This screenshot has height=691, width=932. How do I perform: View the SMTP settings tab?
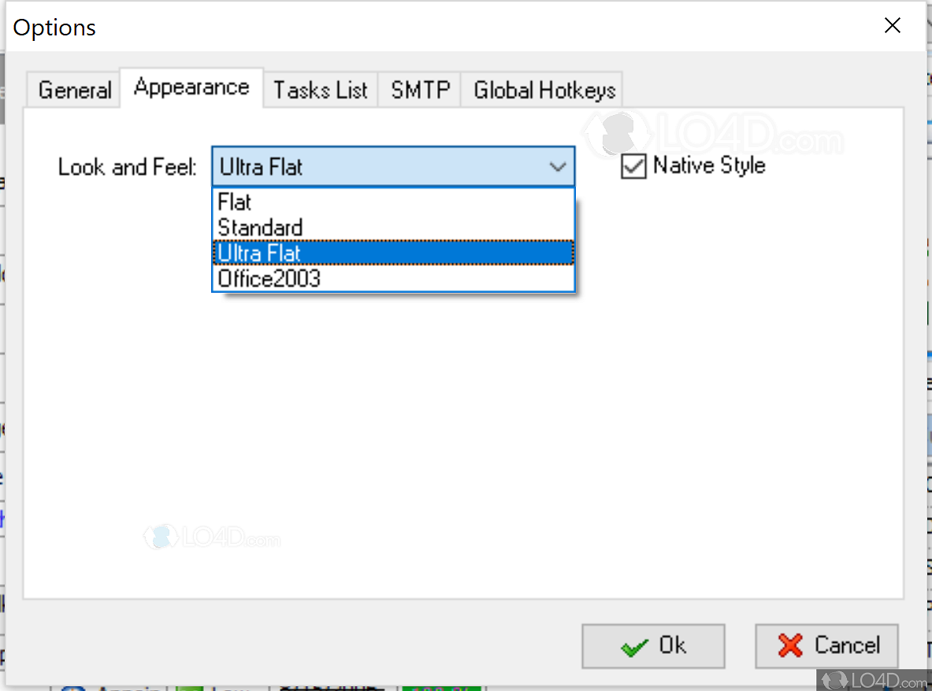click(x=419, y=90)
